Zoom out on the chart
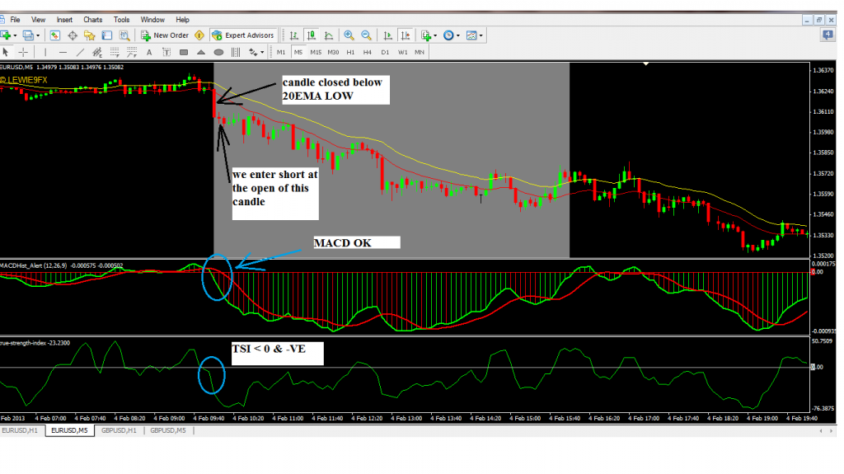The height and width of the screenshot is (474, 844). coord(366,35)
